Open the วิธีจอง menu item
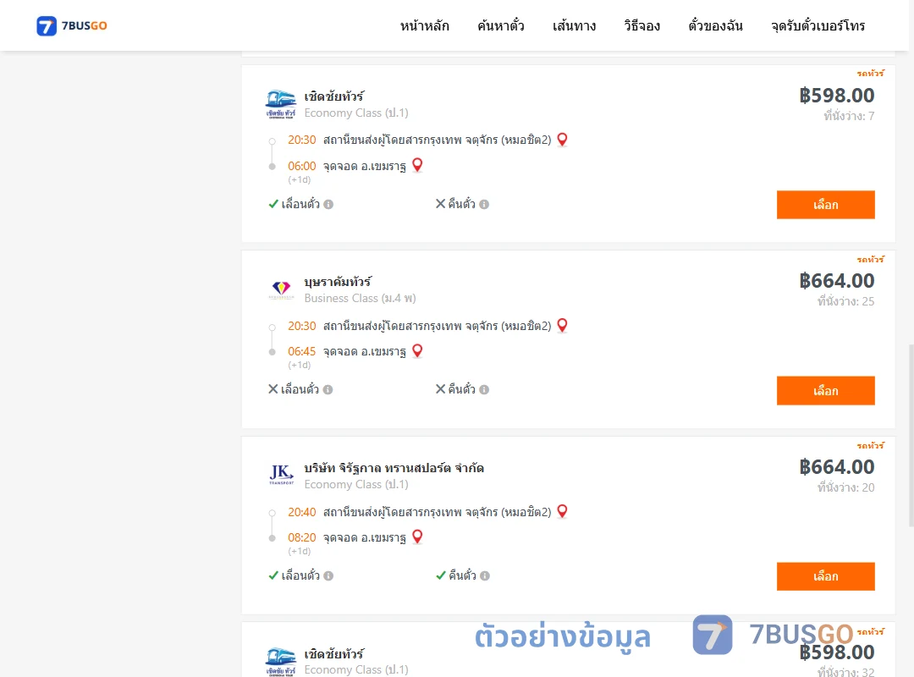This screenshot has width=914, height=677. click(x=641, y=25)
